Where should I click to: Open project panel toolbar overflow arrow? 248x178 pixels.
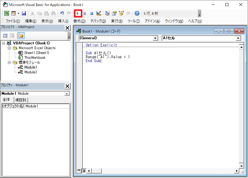[69, 36]
